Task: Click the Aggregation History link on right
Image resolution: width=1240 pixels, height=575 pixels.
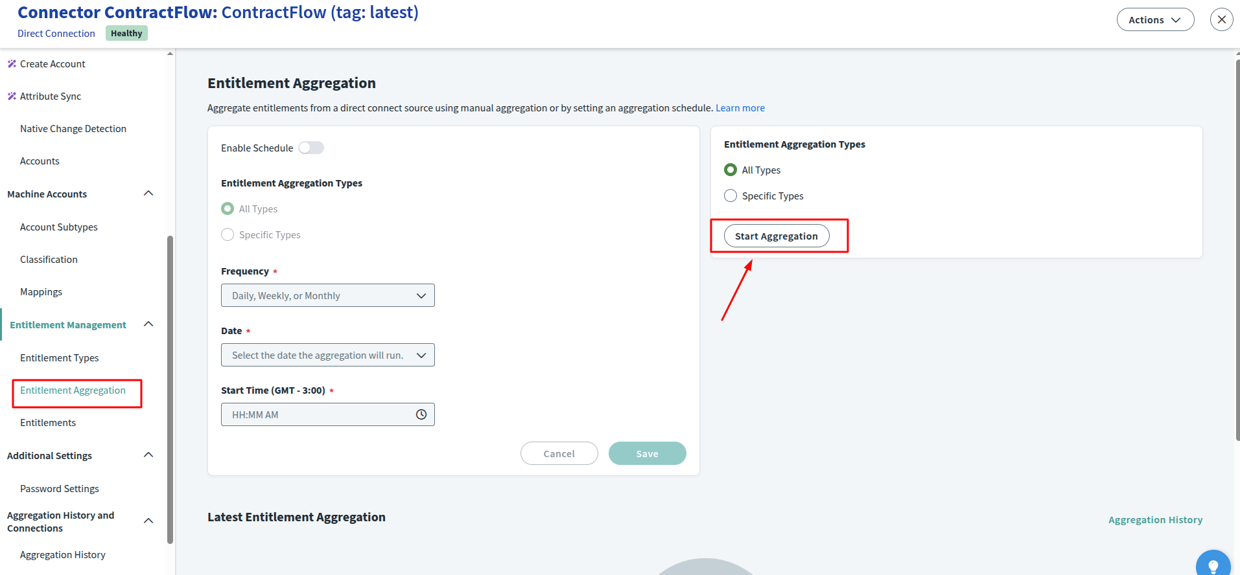Action: coord(1155,519)
